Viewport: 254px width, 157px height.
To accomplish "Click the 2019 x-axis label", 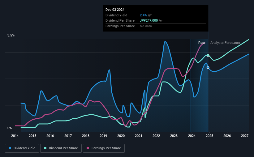I will [103, 136].
